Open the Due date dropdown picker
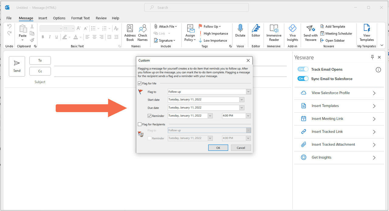Image resolution: width=389 pixels, height=211 pixels. point(242,108)
